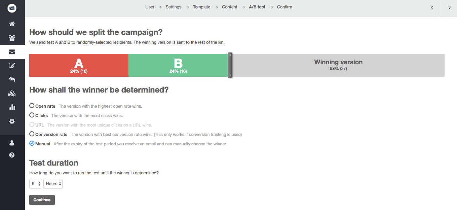The image size is (457, 210).
Task: Open the user account icon
Action: (12, 143)
